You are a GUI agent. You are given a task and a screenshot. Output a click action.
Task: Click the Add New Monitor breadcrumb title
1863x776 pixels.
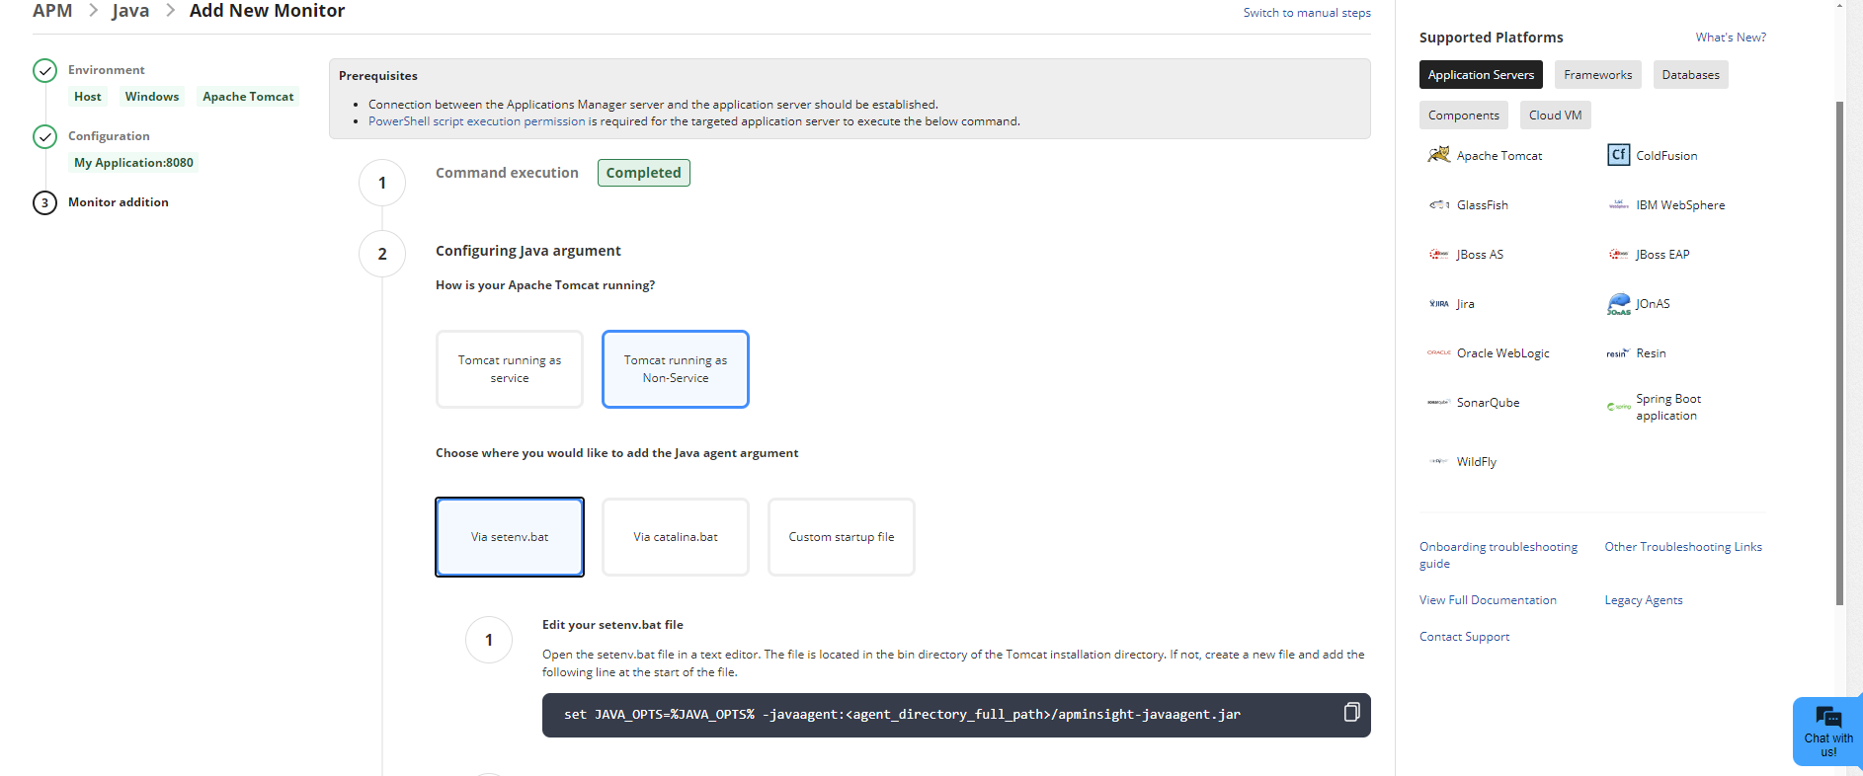pos(267,11)
